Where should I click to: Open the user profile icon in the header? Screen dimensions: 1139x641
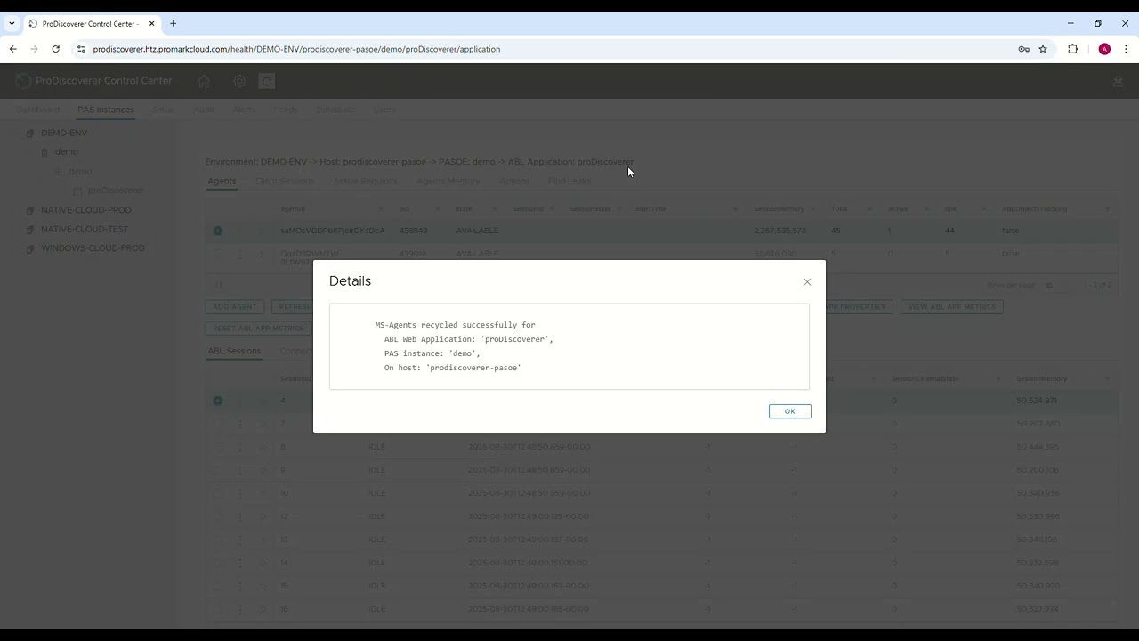coord(1118,82)
